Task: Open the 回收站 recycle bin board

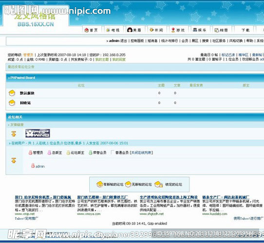Action: click(25, 103)
